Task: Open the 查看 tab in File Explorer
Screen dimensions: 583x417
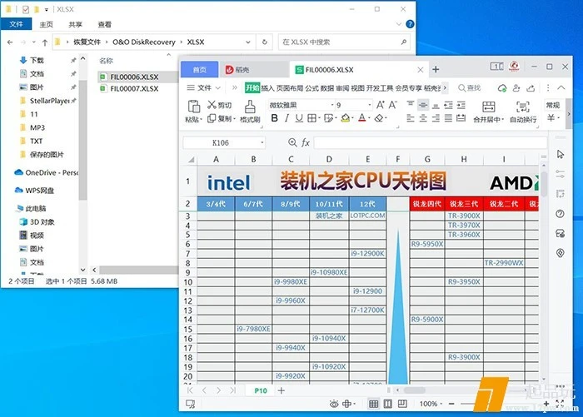Action: [x=104, y=25]
